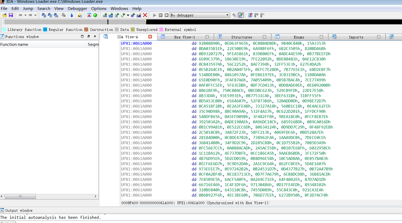Click the convert to Code icon
Image resolution: width=402 pixels, height=223 pixels.
tap(105, 15)
